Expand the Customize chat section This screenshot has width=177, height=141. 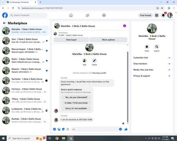(x=152, y=58)
